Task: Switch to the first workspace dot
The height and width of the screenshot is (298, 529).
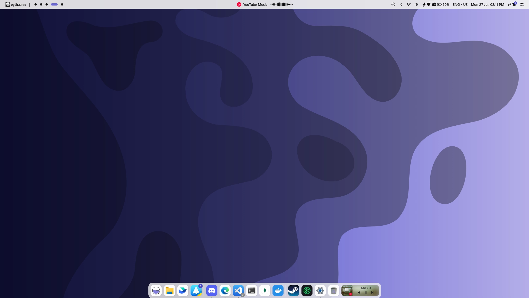Action: click(x=35, y=4)
